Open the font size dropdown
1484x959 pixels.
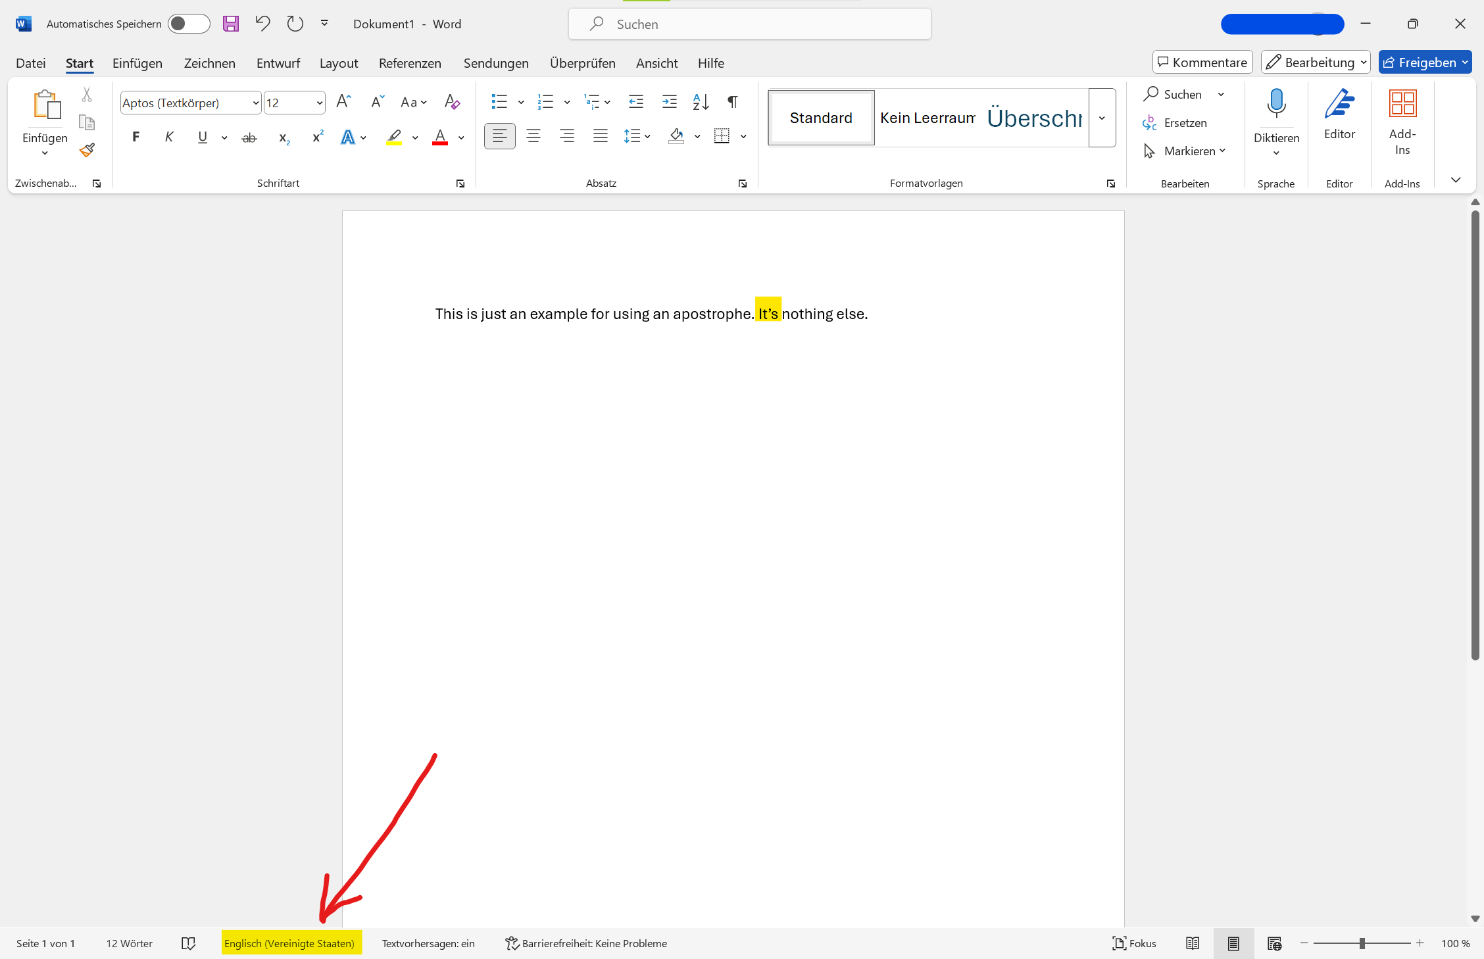[x=320, y=103]
